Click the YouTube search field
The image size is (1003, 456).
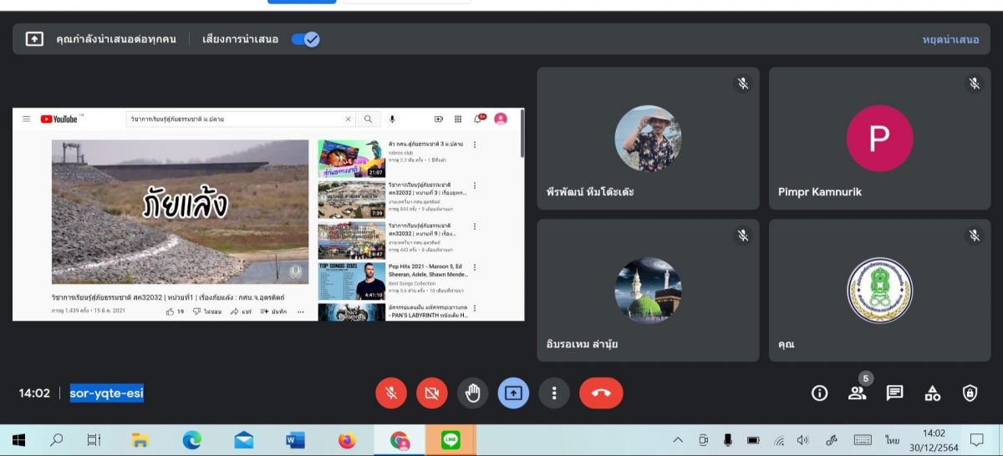241,119
